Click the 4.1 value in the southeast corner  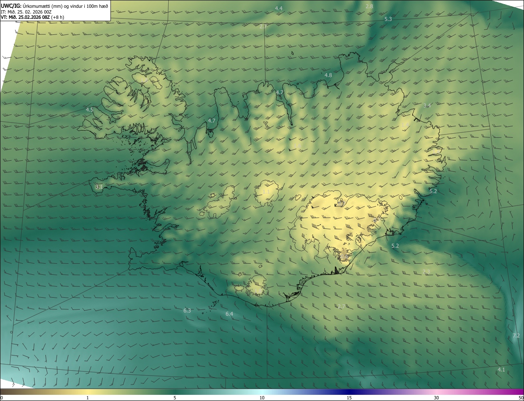click(501, 369)
